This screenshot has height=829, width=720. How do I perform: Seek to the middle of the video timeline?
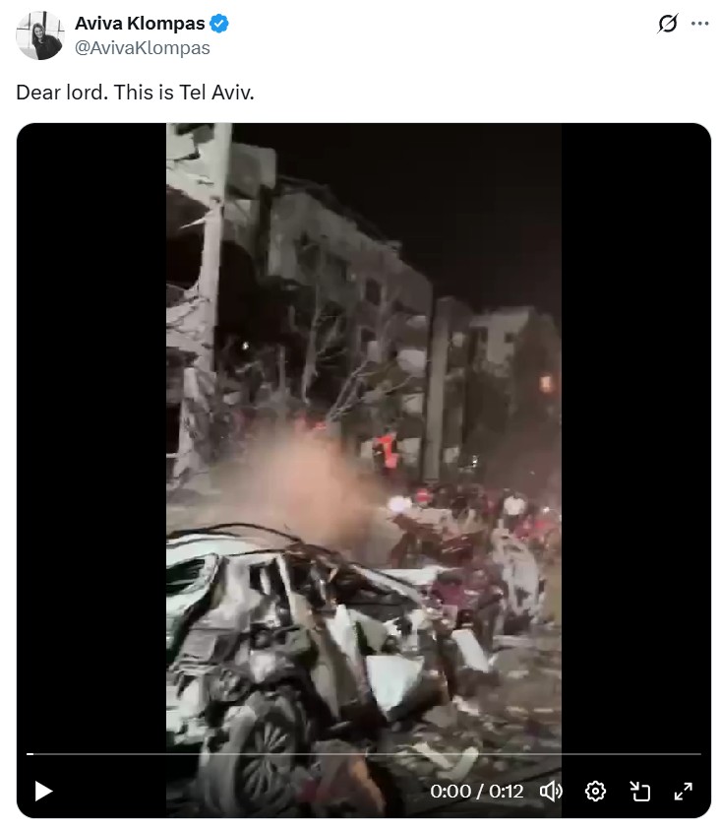pos(364,754)
